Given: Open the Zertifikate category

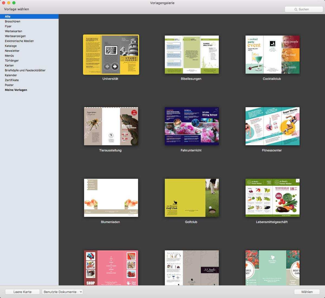Looking at the screenshot, I should click(x=12, y=80).
